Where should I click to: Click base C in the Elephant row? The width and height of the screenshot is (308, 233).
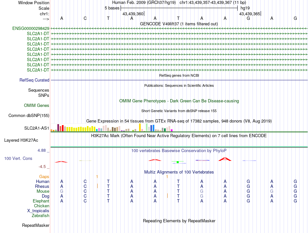(85, 201)
